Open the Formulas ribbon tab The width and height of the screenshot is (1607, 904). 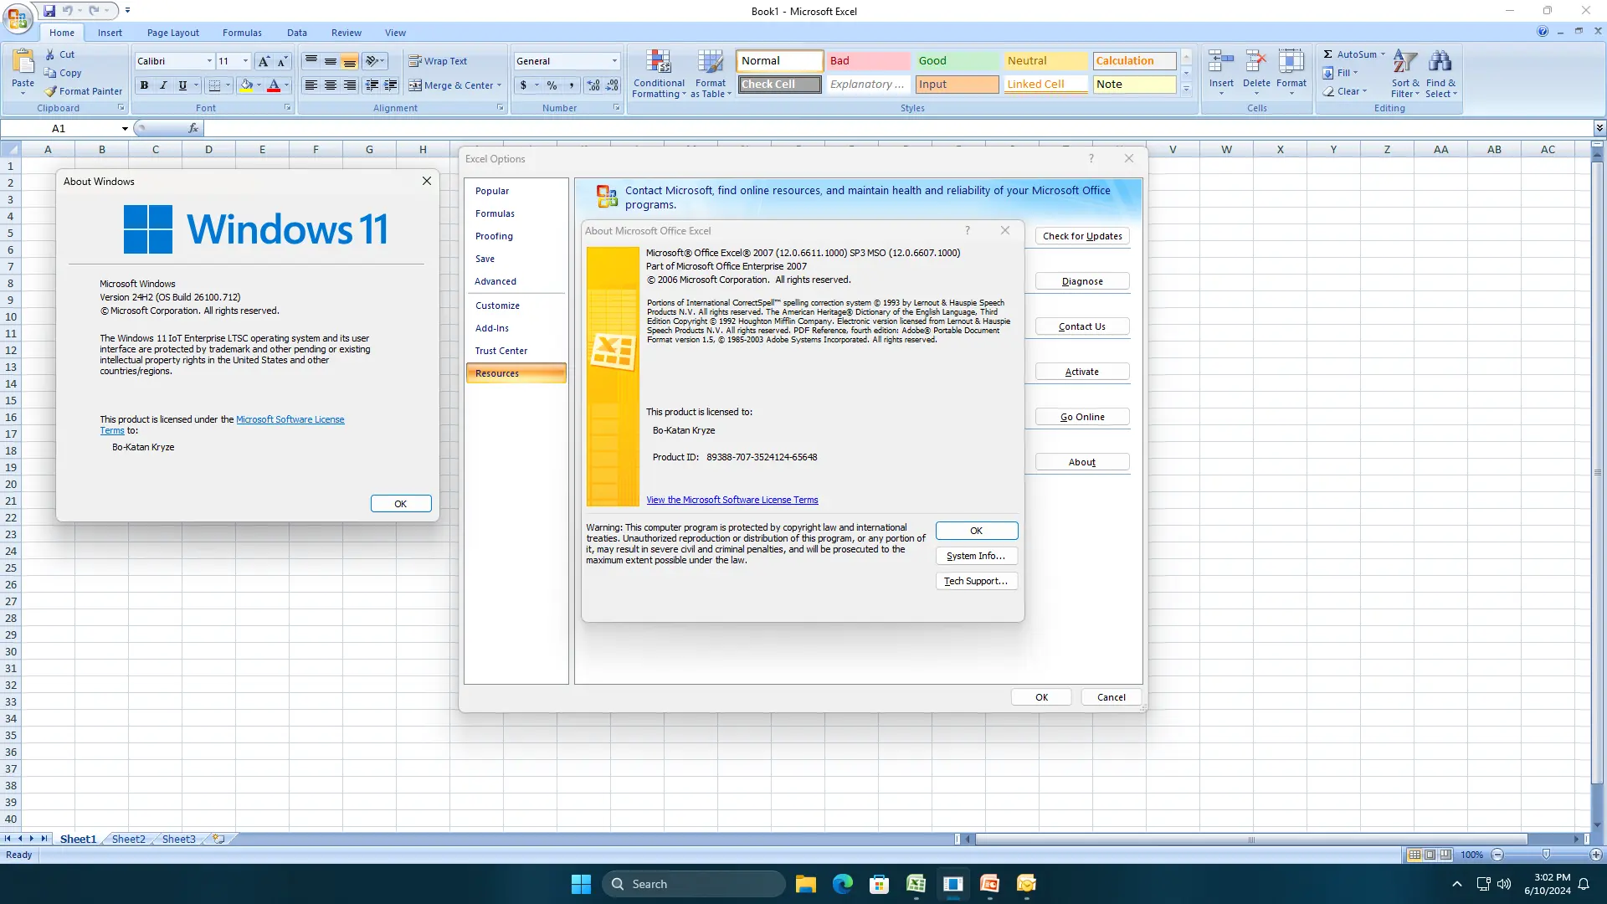click(x=242, y=33)
